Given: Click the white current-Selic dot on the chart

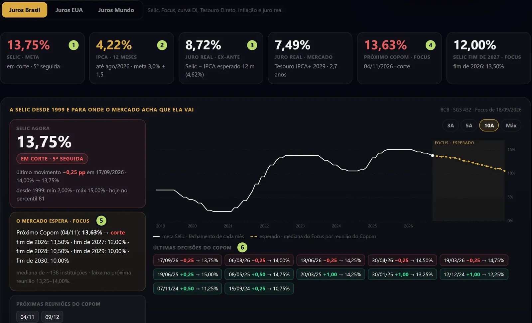Looking at the screenshot, I should point(433,155).
